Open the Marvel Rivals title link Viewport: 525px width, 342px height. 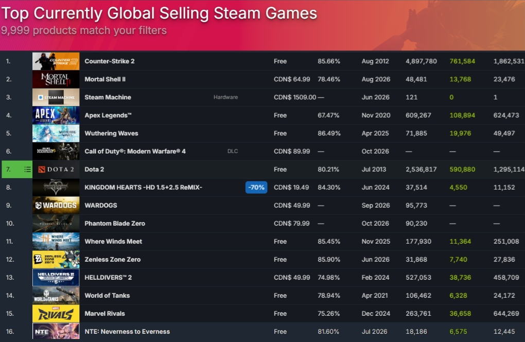[x=105, y=314]
